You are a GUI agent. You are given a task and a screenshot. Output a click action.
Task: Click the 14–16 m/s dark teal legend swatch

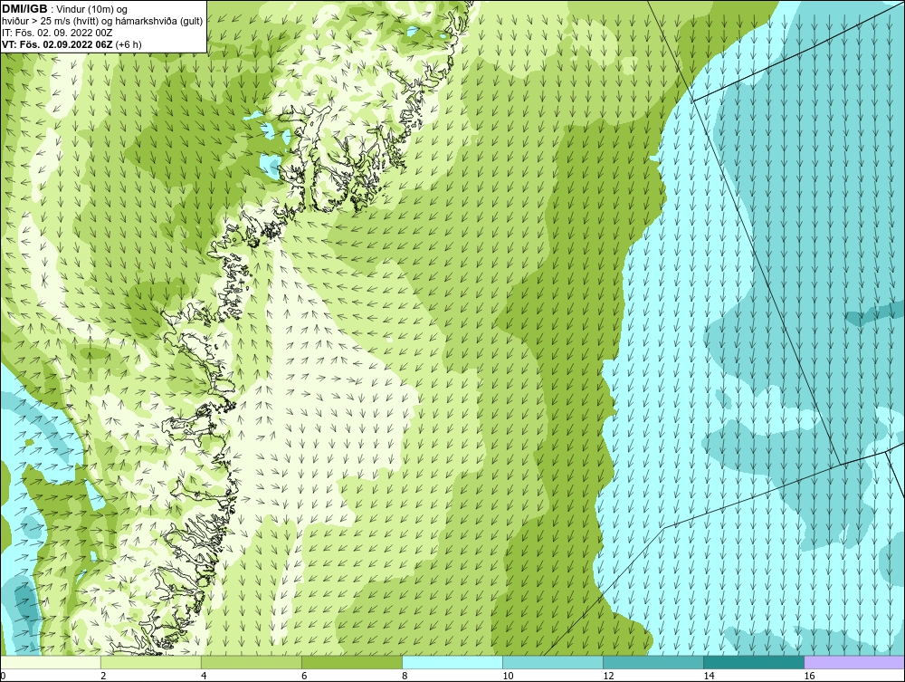click(753, 662)
